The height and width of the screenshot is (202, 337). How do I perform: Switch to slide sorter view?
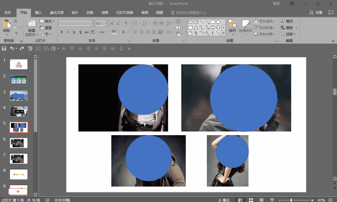pyautogui.click(x=251, y=200)
